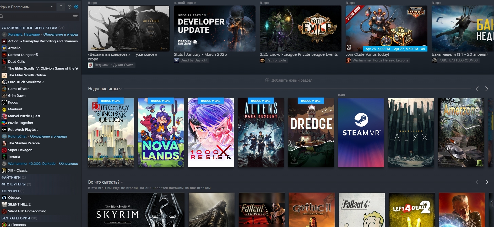This screenshot has width=494, height=227.
Task: Toggle the ready-to-play filter icon
Action: coord(76,7)
